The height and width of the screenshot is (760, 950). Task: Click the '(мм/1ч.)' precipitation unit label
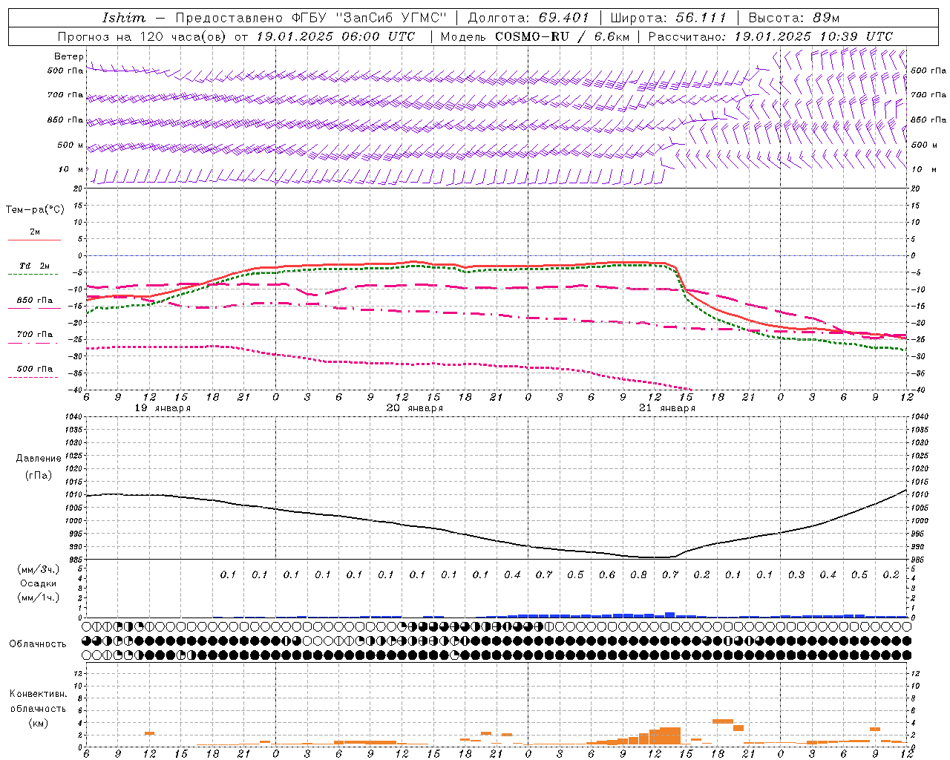click(39, 597)
